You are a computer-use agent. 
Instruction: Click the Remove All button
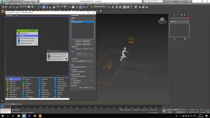86,44
